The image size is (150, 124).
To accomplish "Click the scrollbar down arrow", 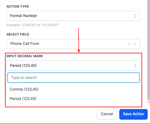I will coord(149,102).
